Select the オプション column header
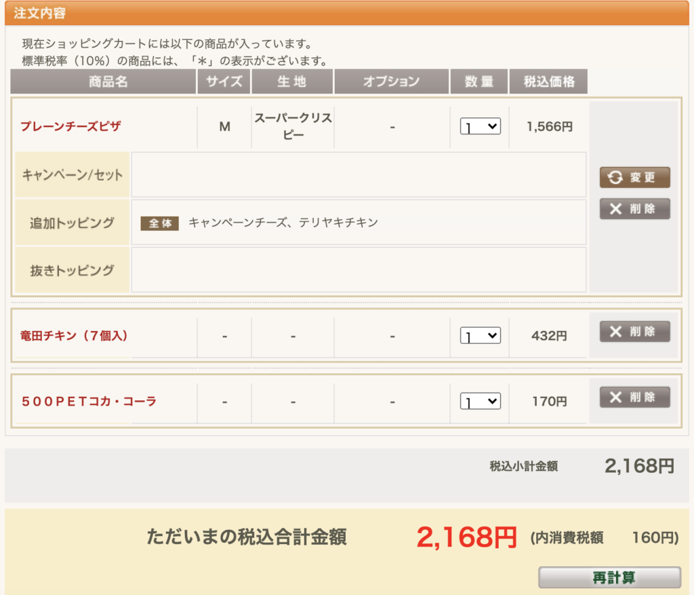This screenshot has height=595, width=694. (x=391, y=81)
